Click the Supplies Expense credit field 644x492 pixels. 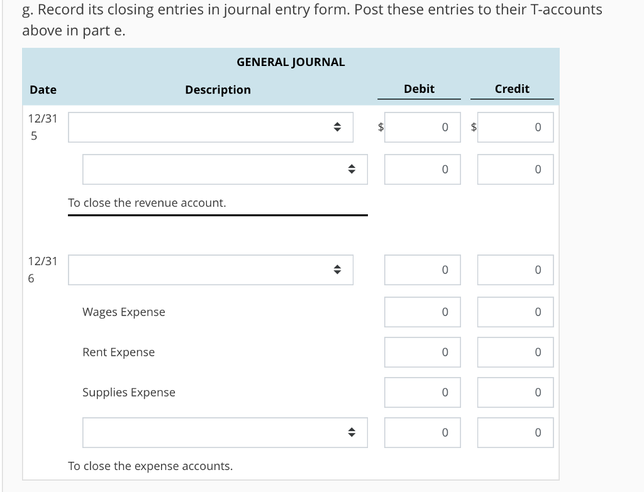[x=516, y=392]
